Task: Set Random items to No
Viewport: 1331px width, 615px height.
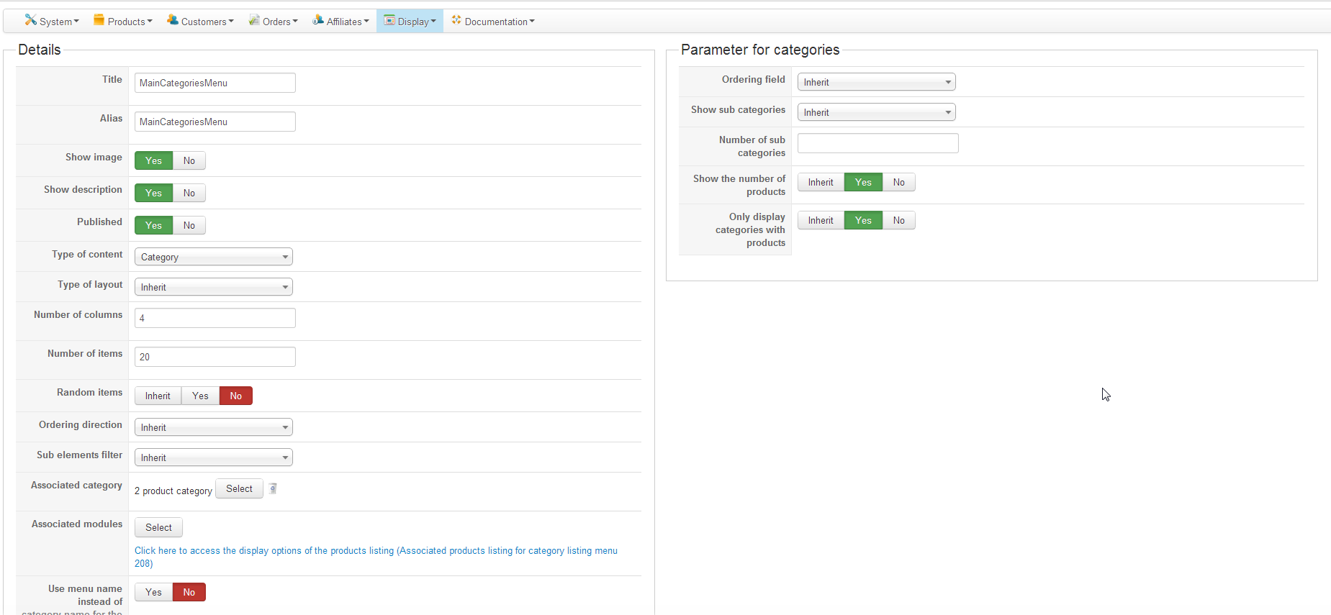Action: (236, 396)
